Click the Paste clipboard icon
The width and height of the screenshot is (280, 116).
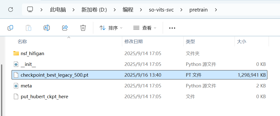coord(29,28)
